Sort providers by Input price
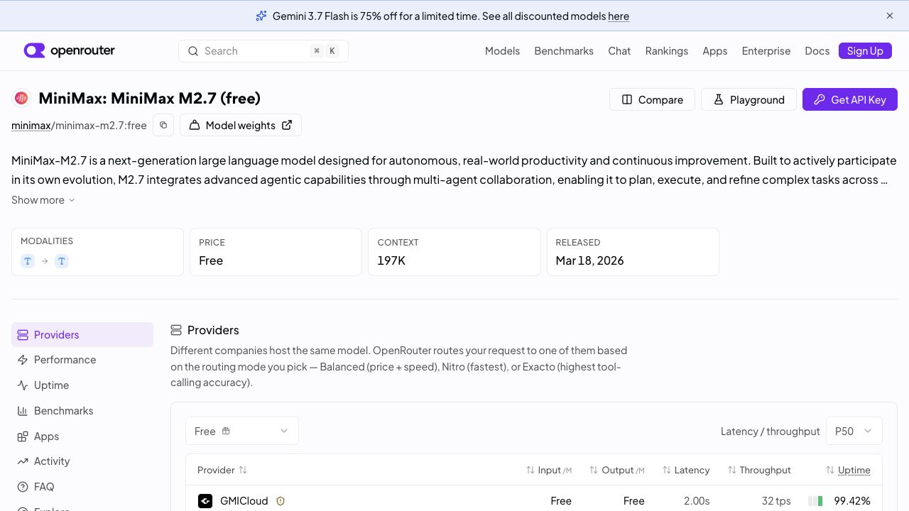909x511 pixels. coord(549,470)
